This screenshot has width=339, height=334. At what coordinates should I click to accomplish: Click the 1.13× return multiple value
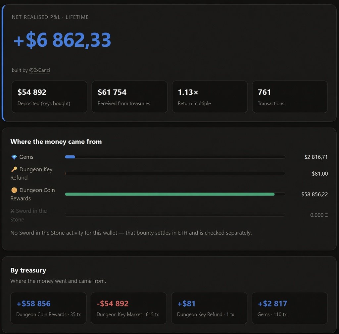(x=188, y=92)
